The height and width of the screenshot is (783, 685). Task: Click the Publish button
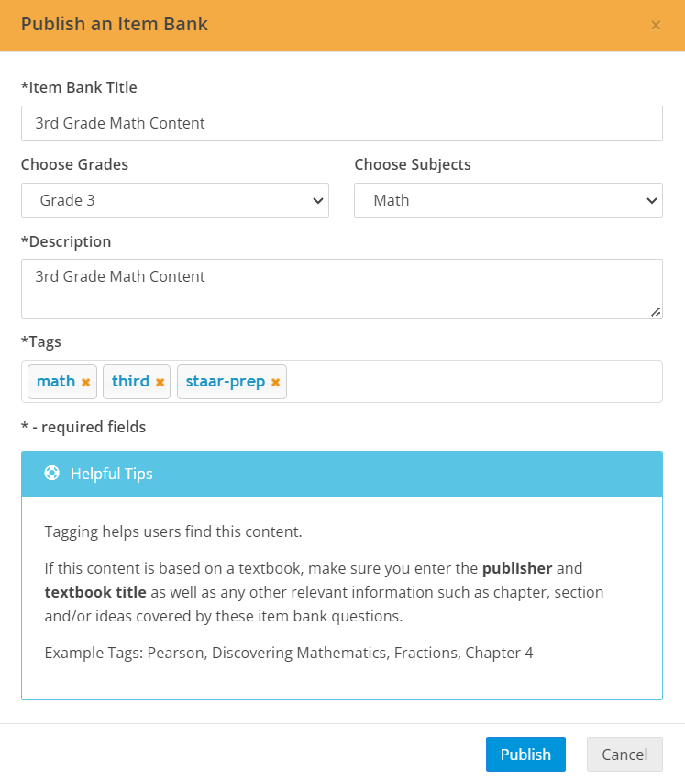click(525, 755)
